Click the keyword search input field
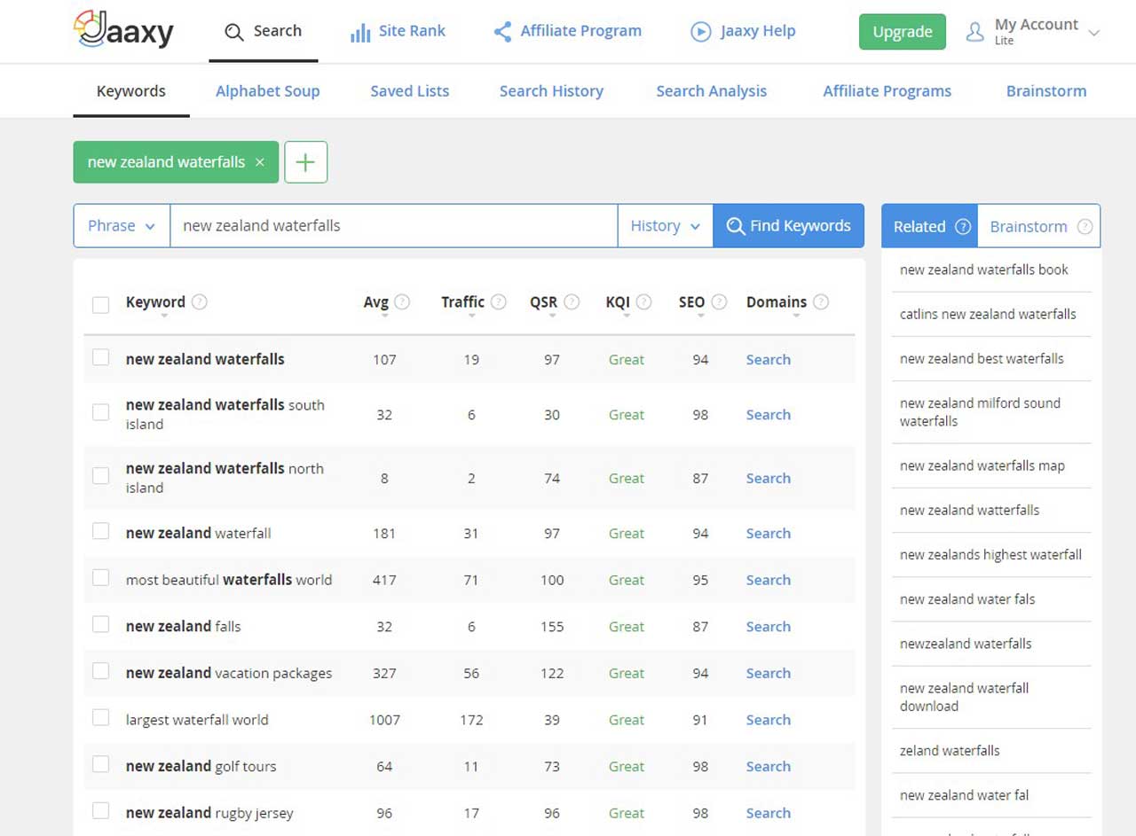The width and height of the screenshot is (1136, 836). 393,226
